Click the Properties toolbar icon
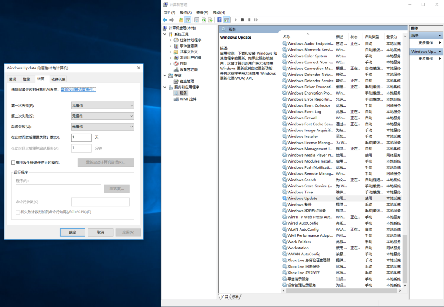444x307 pixels. (196, 20)
